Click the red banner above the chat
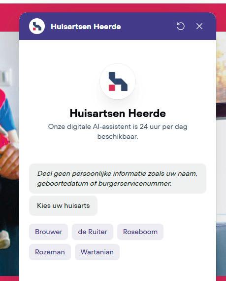 [113, 8]
